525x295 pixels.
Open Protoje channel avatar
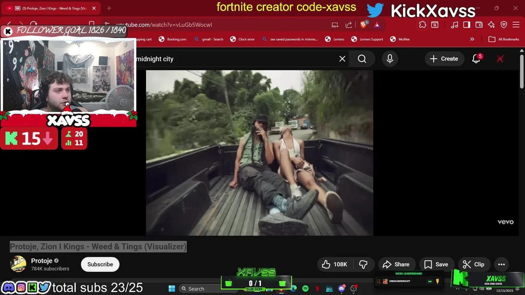18,264
